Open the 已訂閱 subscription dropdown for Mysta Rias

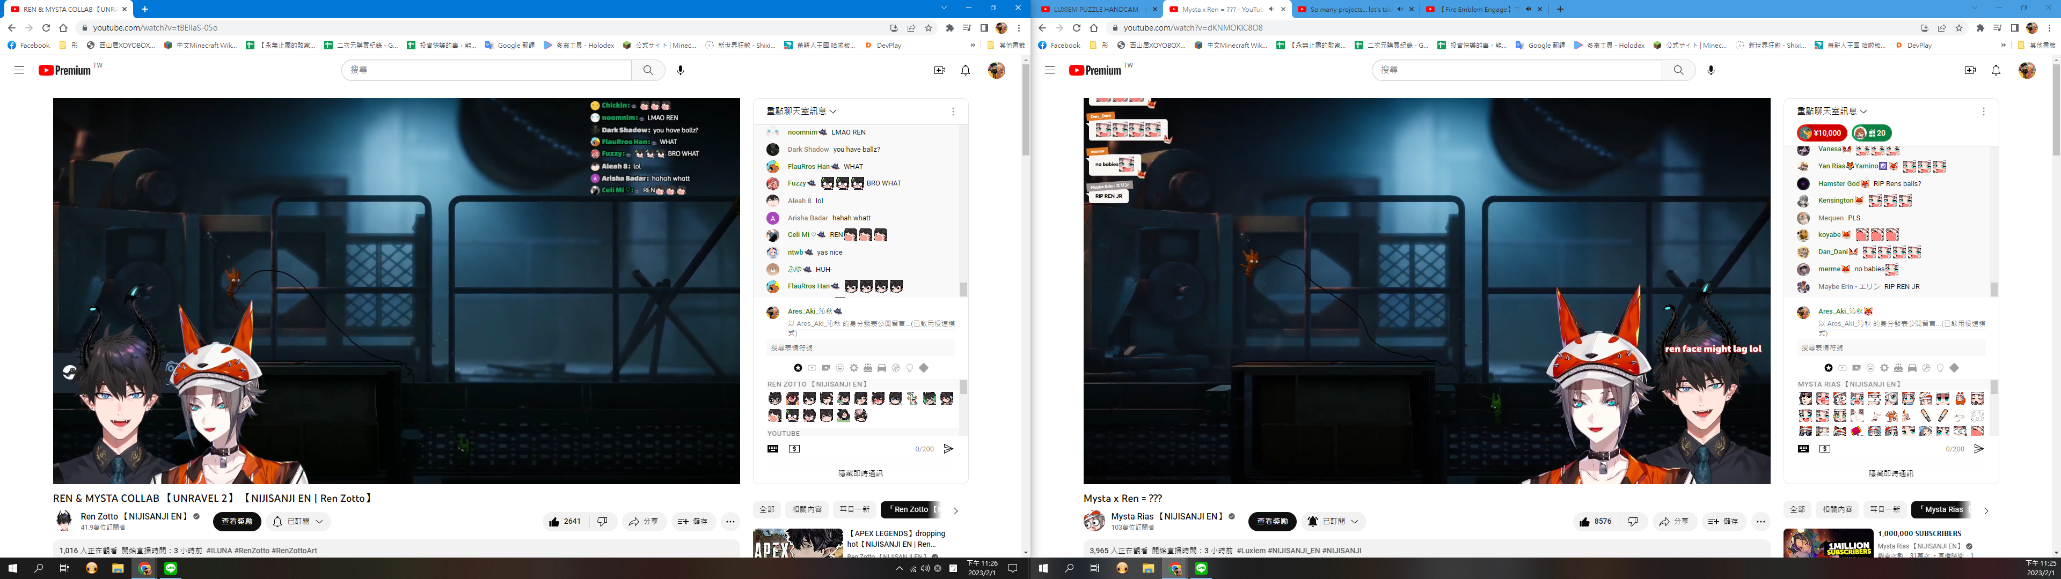click(1333, 522)
